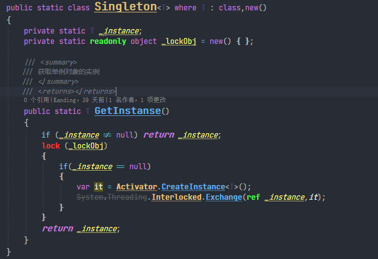Click the highlighted 'it' variable declaration
378x259 pixels.
pyautogui.click(x=99, y=187)
